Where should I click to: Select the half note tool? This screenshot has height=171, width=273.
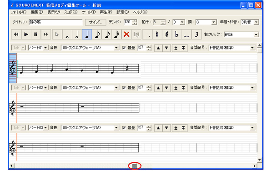(77, 34)
